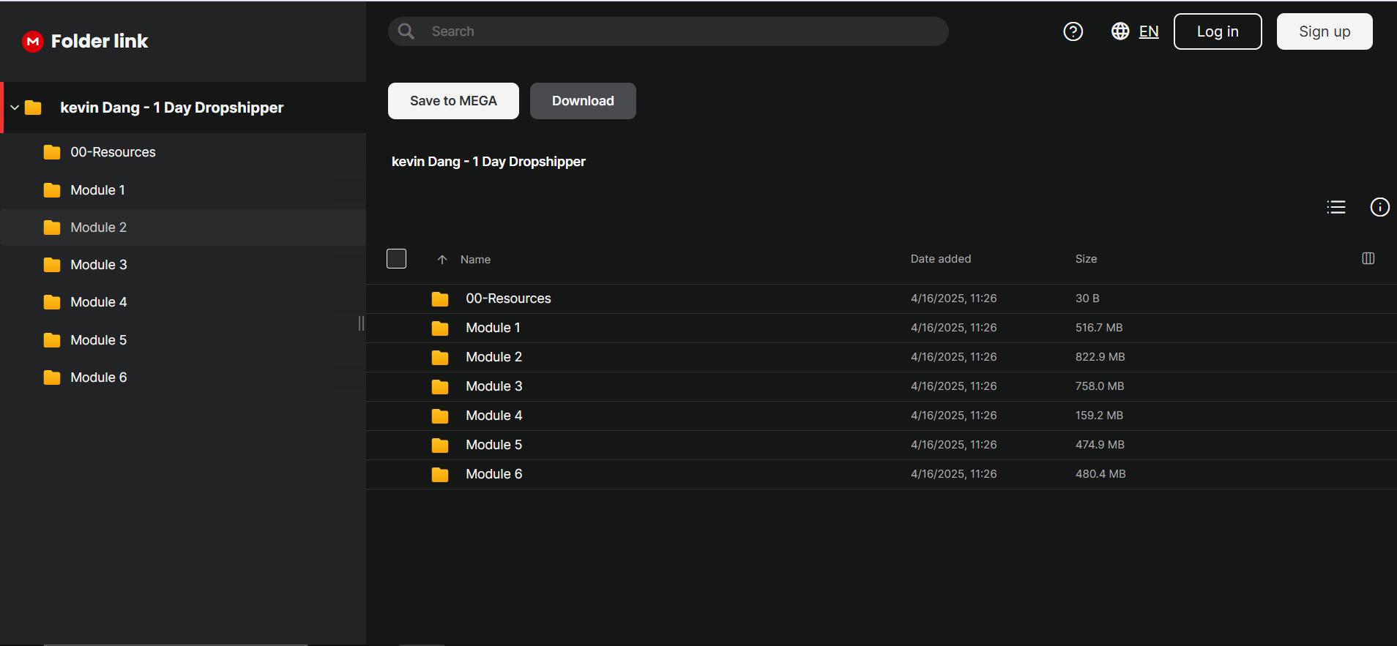Click the 474.9 MB size cell
Viewport: 1397px width, 646px height.
[1100, 445]
